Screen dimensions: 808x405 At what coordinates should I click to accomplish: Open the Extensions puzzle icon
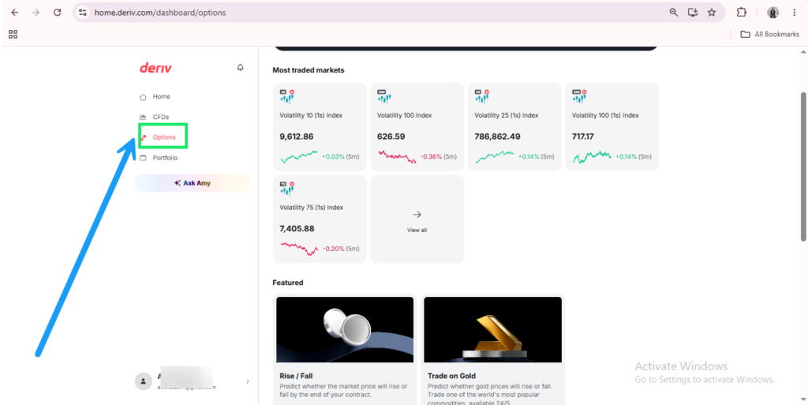(741, 13)
